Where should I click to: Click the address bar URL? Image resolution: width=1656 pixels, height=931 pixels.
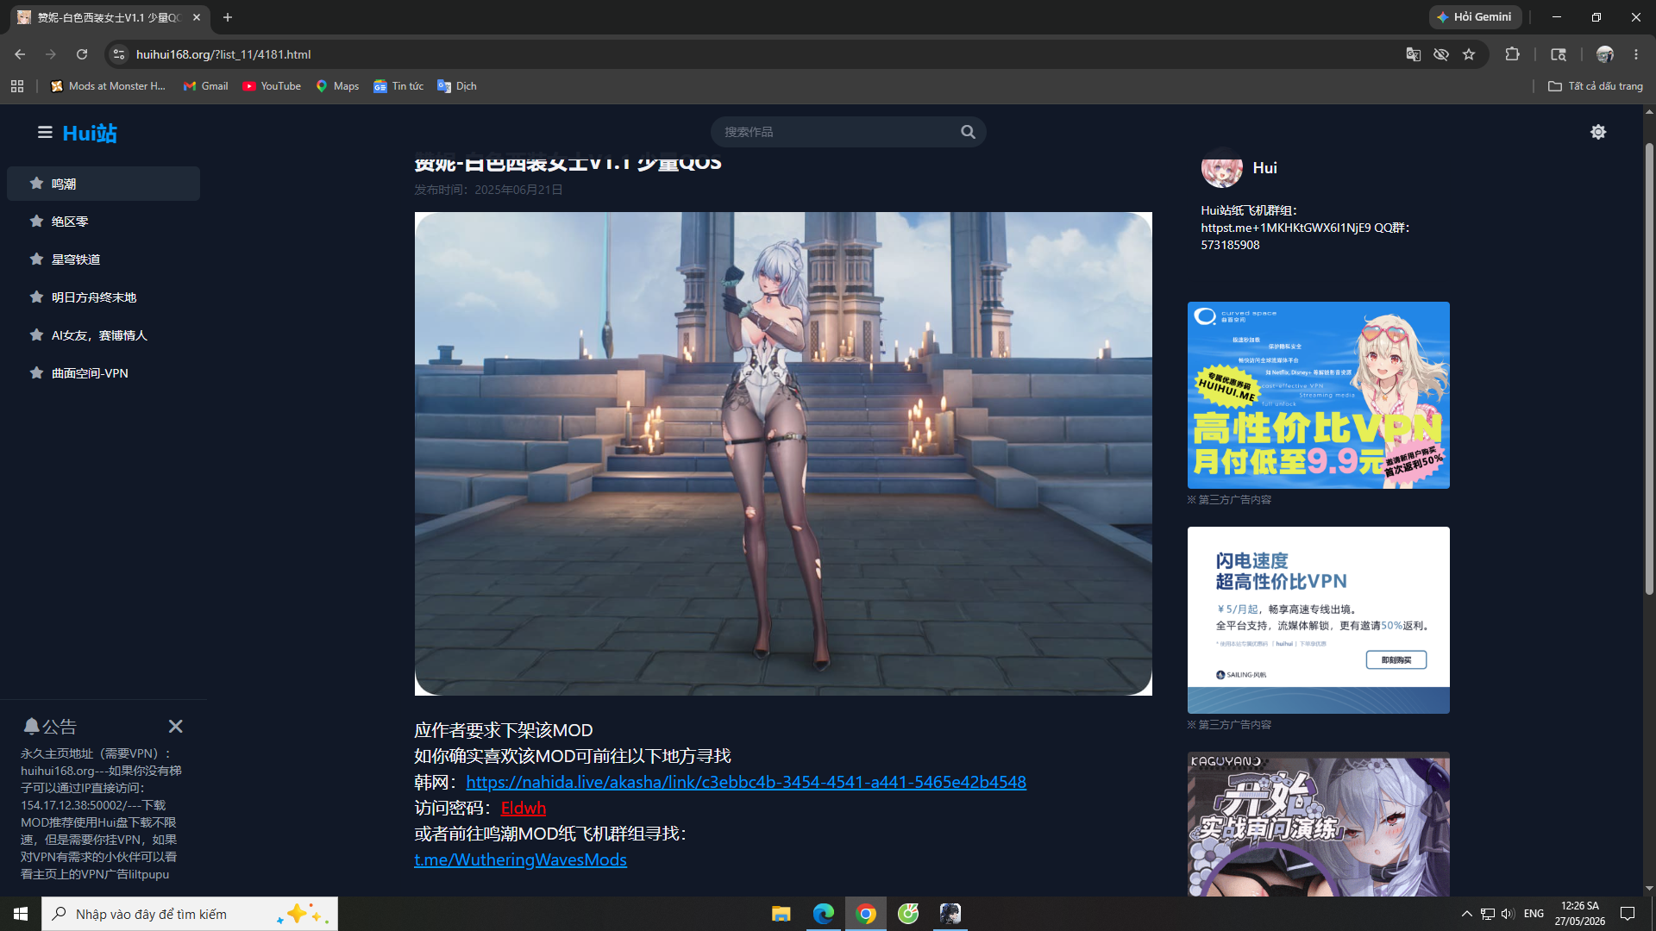[x=223, y=54]
